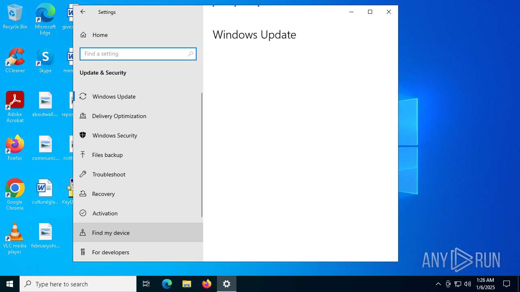The width and height of the screenshot is (520, 292).
Task: Open Files backup settings
Action: pos(137,155)
